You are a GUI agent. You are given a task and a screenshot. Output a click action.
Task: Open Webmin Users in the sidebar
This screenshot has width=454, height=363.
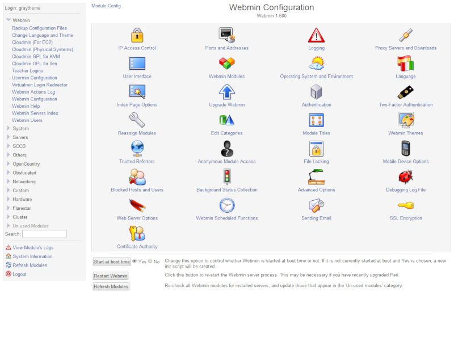pos(27,120)
